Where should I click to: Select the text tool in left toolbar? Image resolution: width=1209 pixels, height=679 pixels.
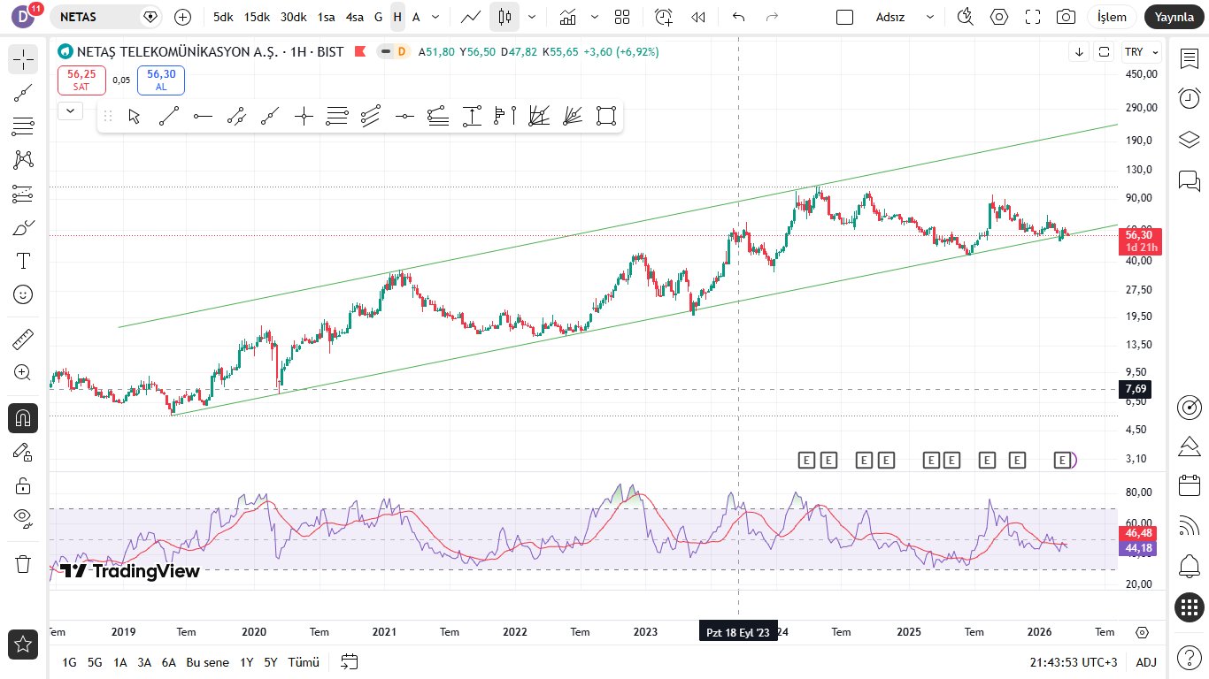pyautogui.click(x=23, y=261)
